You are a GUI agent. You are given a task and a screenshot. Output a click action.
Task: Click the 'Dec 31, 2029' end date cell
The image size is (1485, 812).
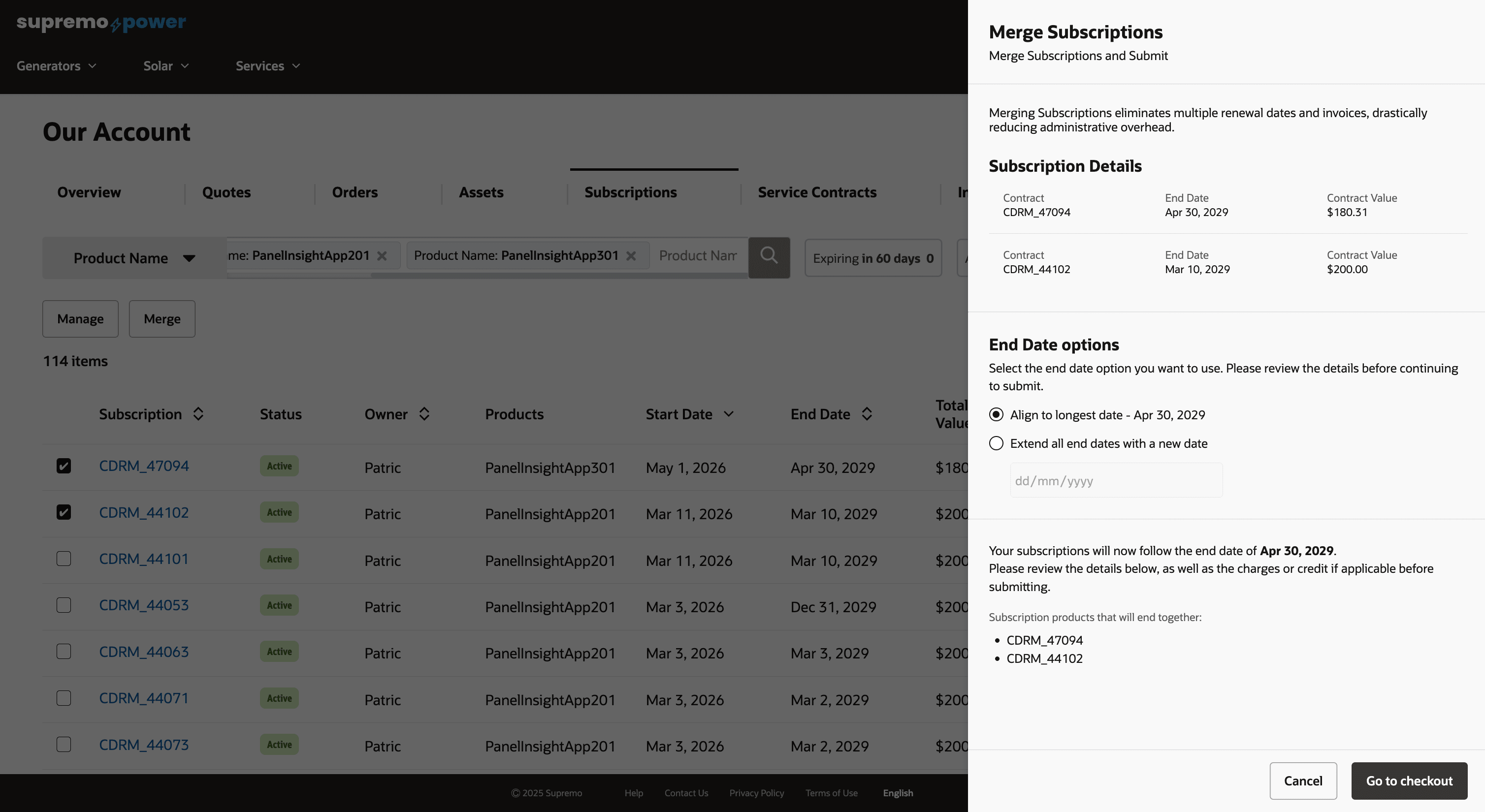coord(833,606)
